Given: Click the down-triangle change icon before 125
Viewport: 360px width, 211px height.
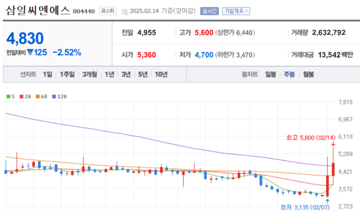Looking at the screenshot, I should tap(30, 52).
